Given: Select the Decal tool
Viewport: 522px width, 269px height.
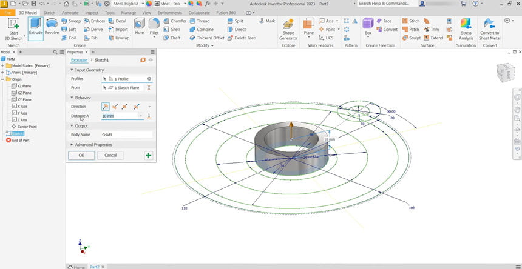Looking at the screenshot, I should (117, 21).
